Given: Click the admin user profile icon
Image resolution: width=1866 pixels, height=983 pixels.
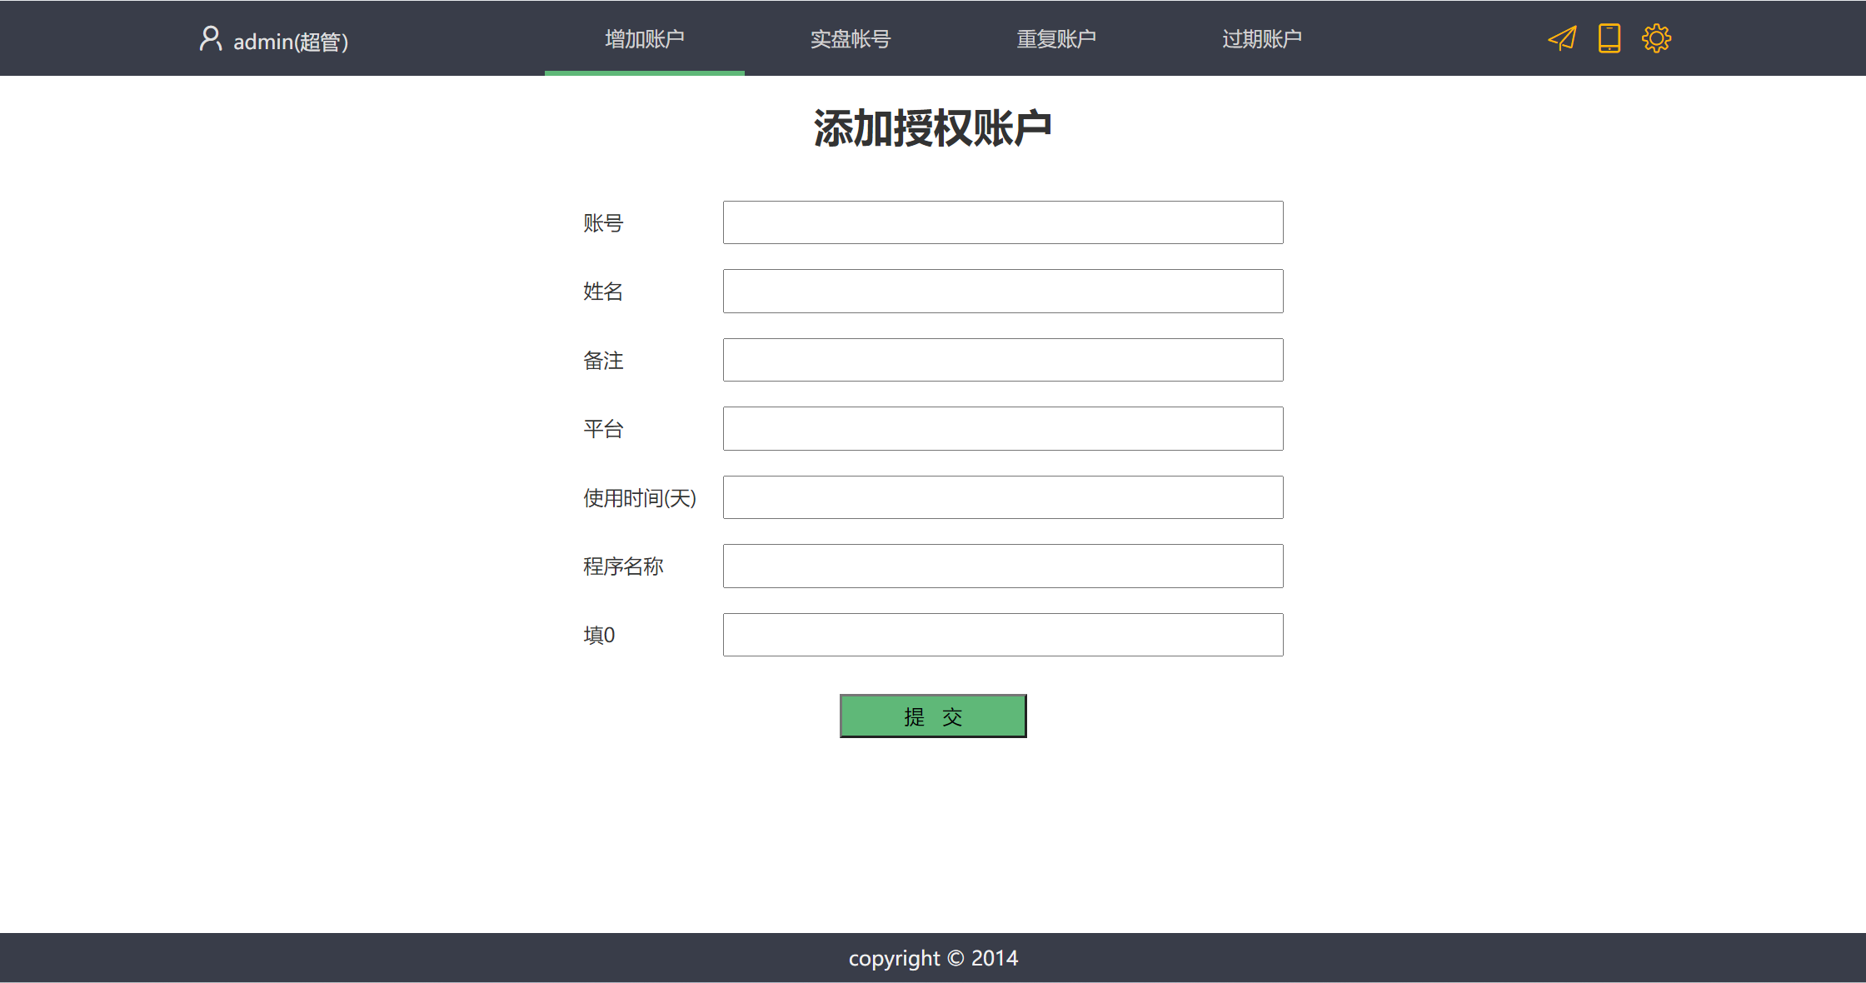Looking at the screenshot, I should pos(210,38).
